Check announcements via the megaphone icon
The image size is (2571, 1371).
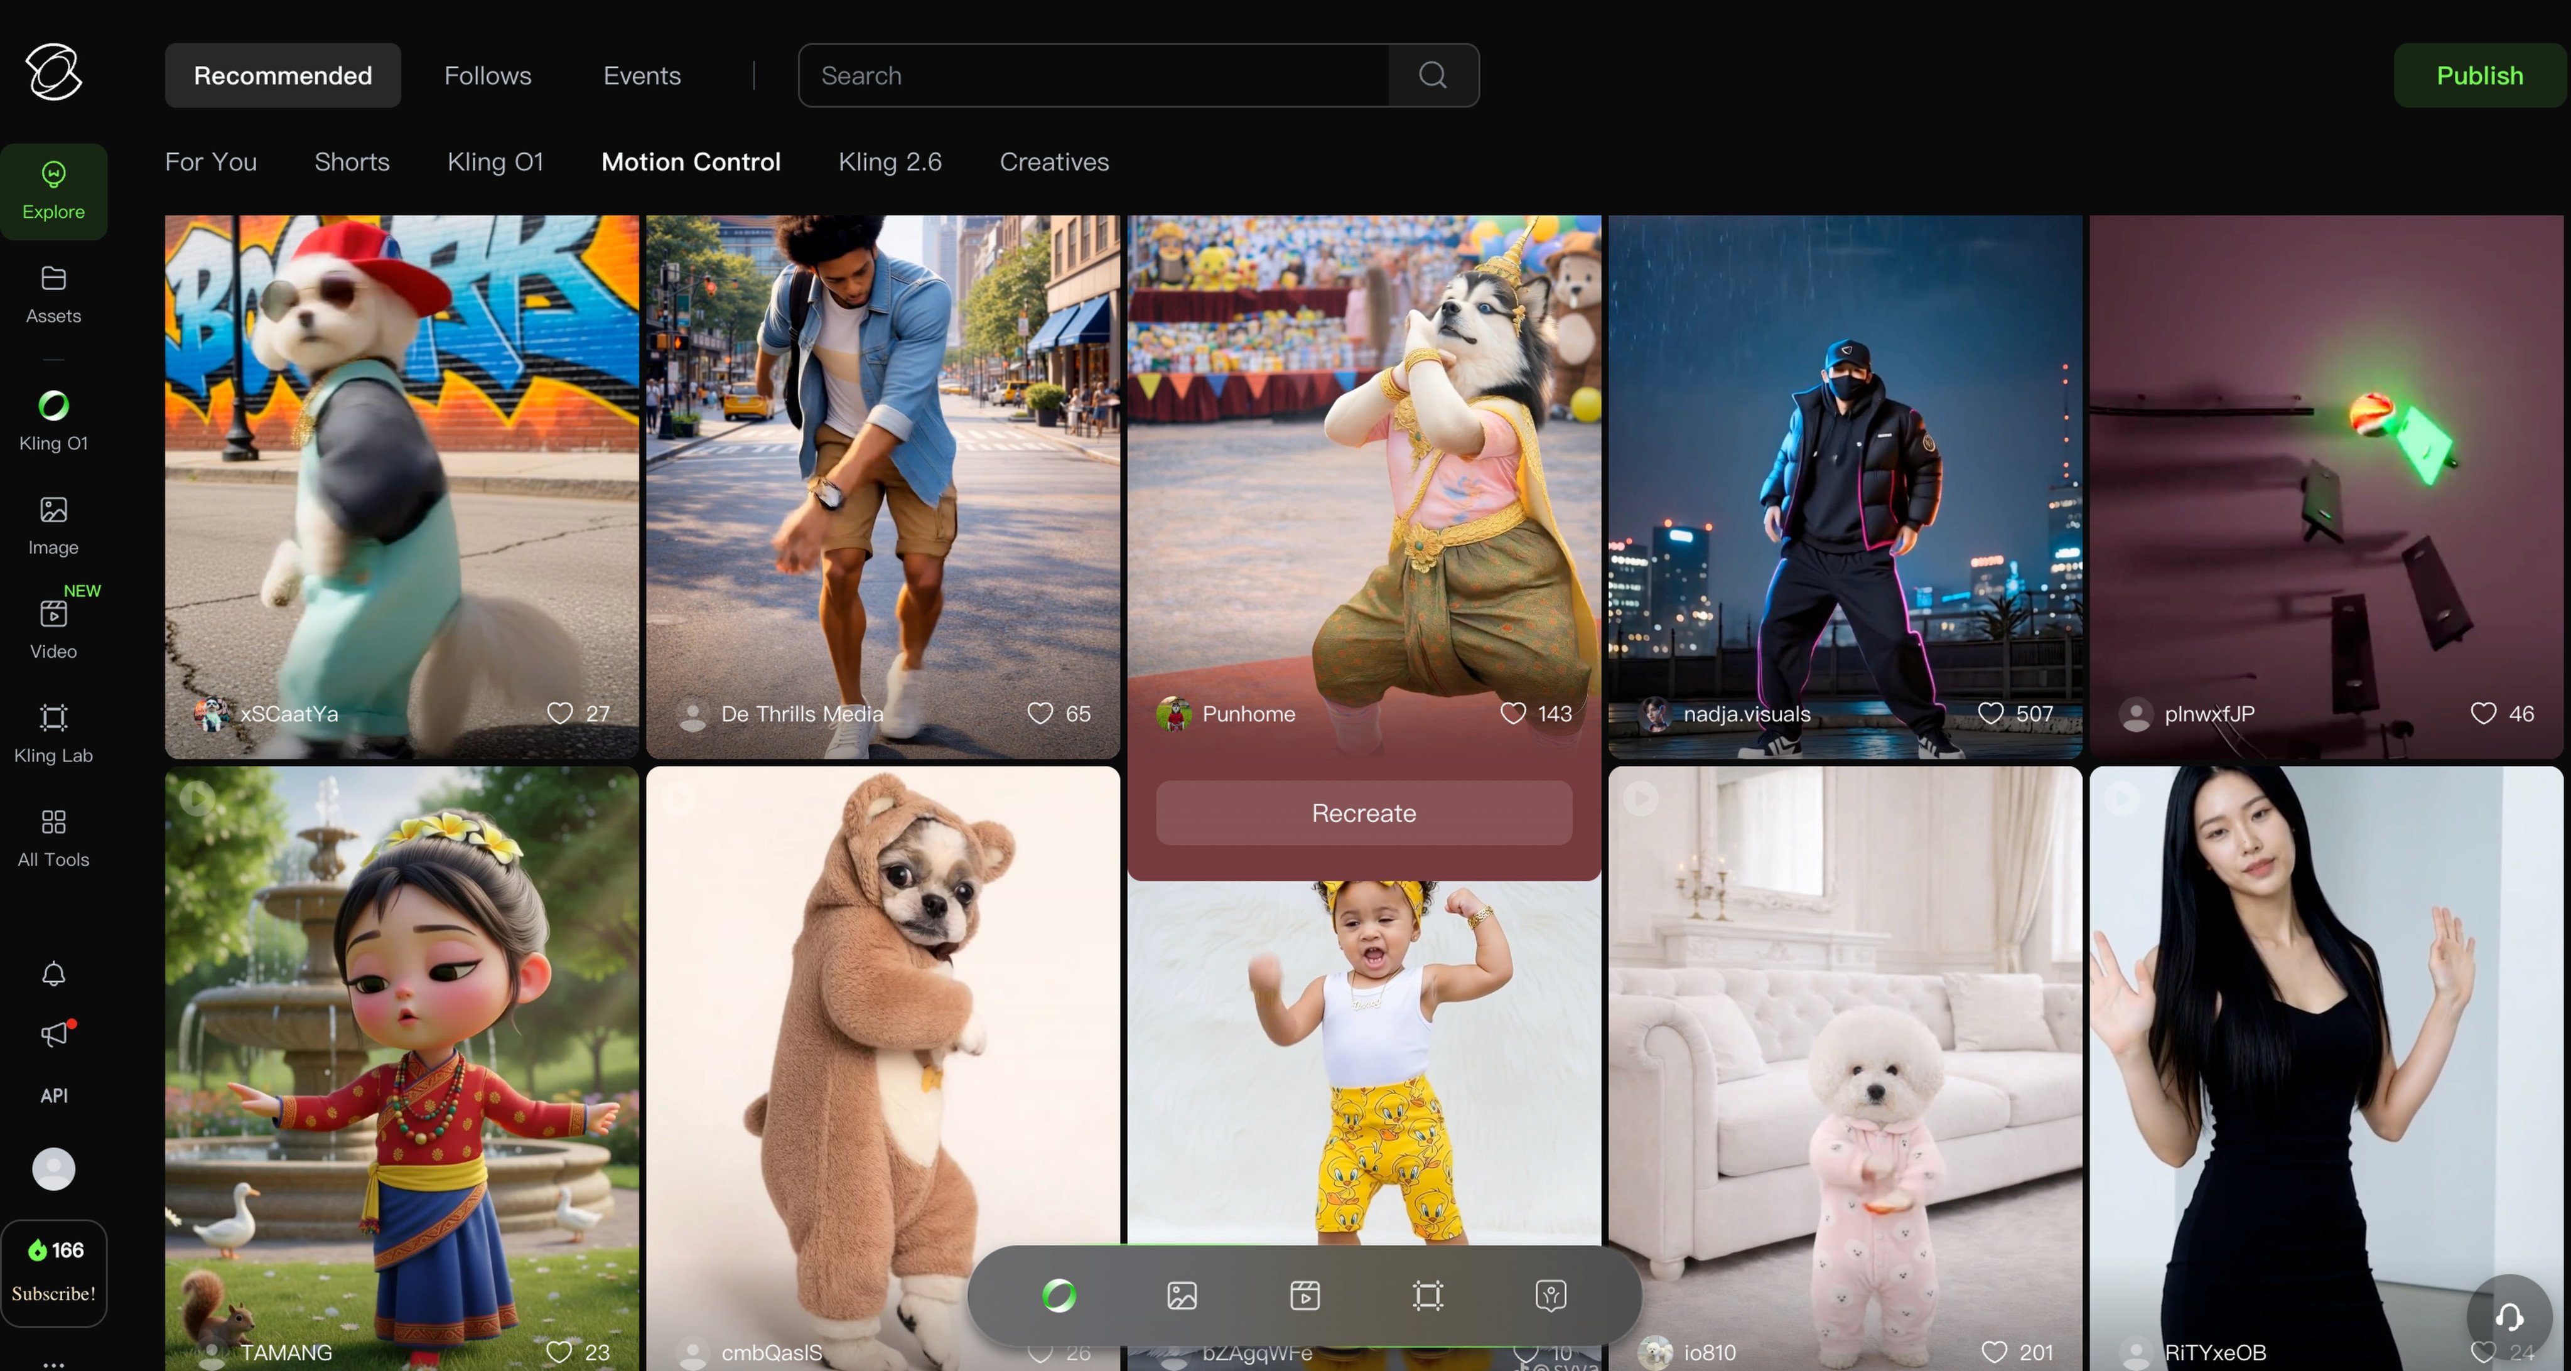click(55, 1034)
